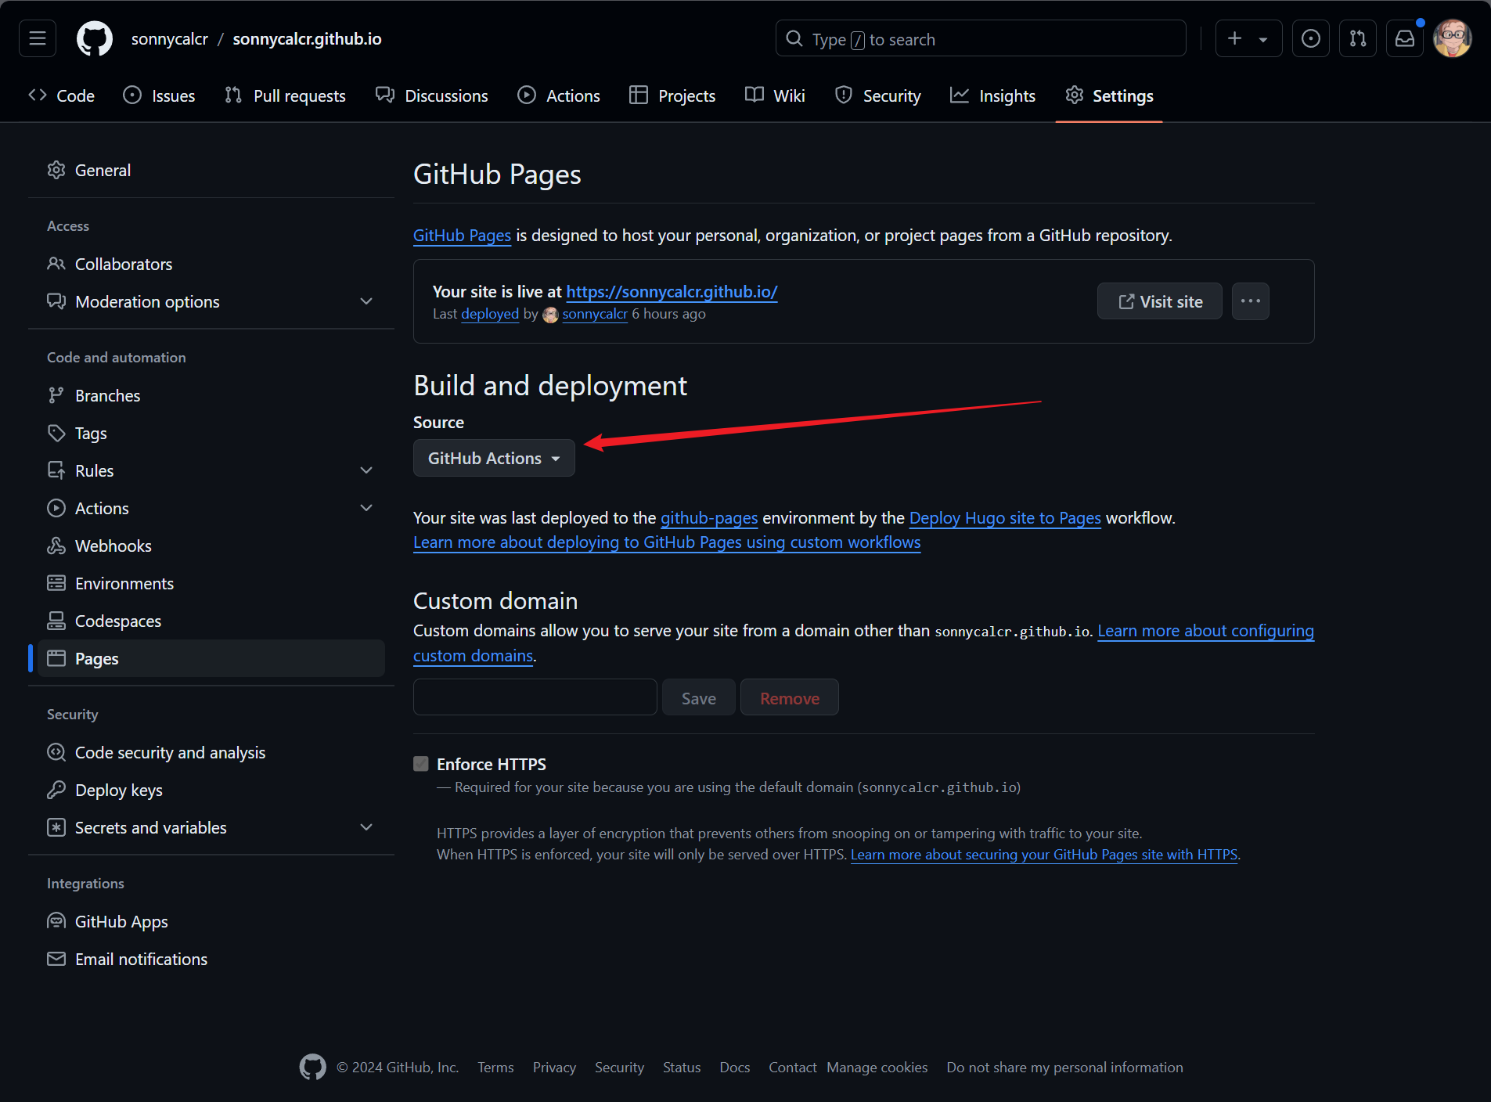Open Environments settings
The width and height of the screenshot is (1491, 1102).
pos(211,583)
